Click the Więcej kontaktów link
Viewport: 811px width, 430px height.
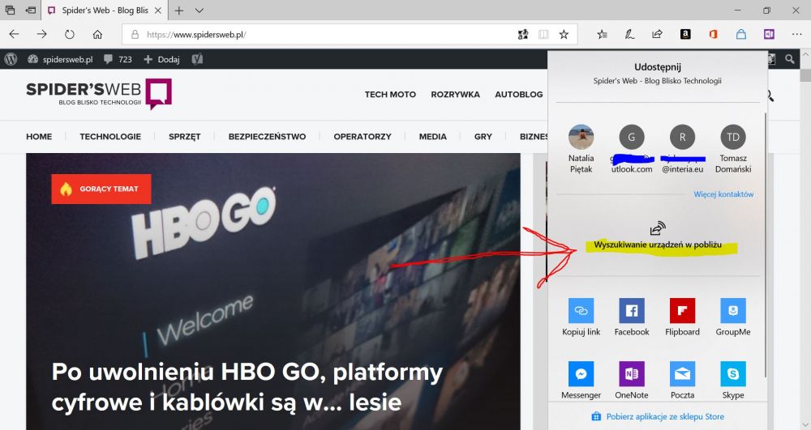pyautogui.click(x=723, y=194)
